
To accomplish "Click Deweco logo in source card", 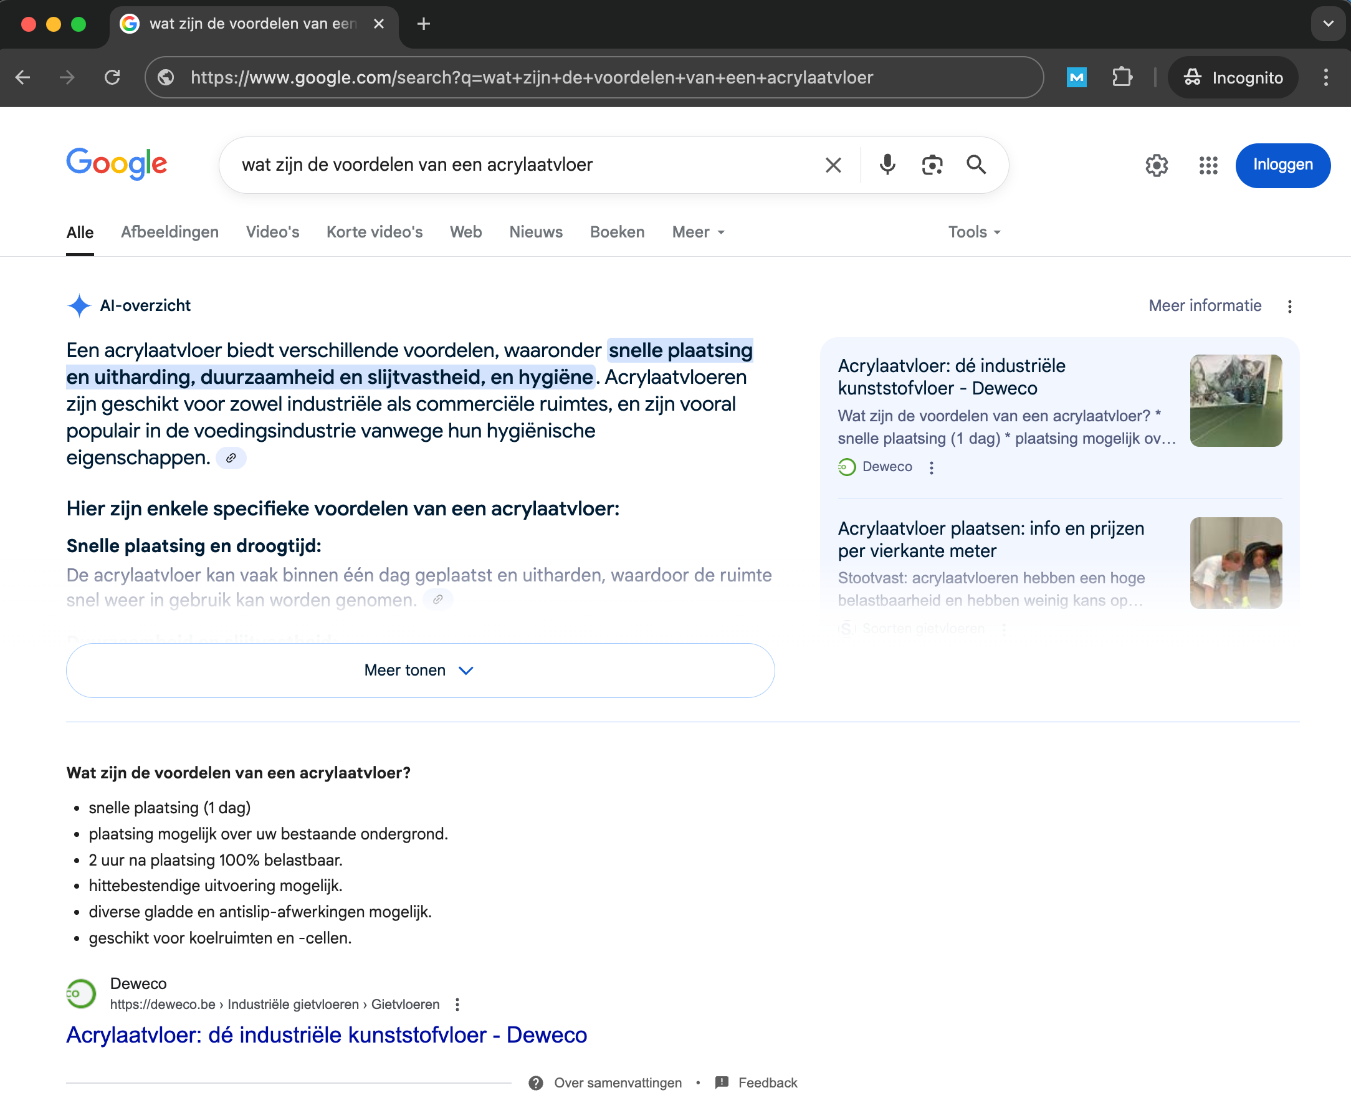I will coord(846,467).
